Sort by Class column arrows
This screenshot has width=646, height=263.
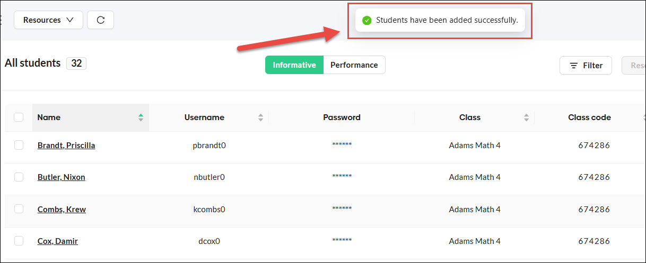[x=526, y=117]
